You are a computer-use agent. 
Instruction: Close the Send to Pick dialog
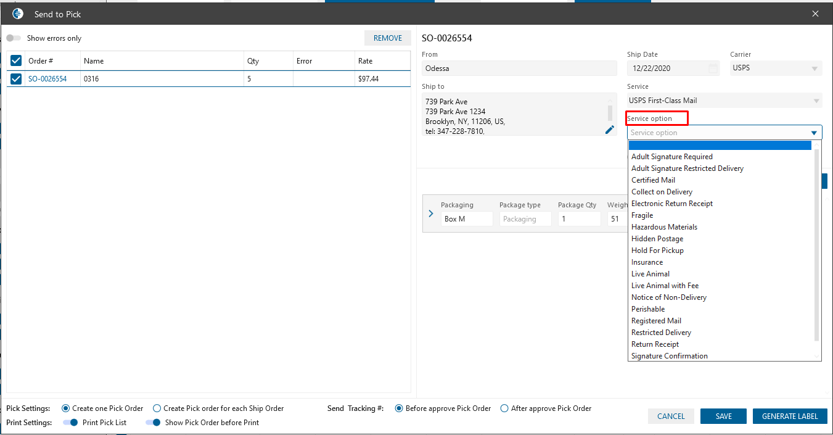pos(815,14)
